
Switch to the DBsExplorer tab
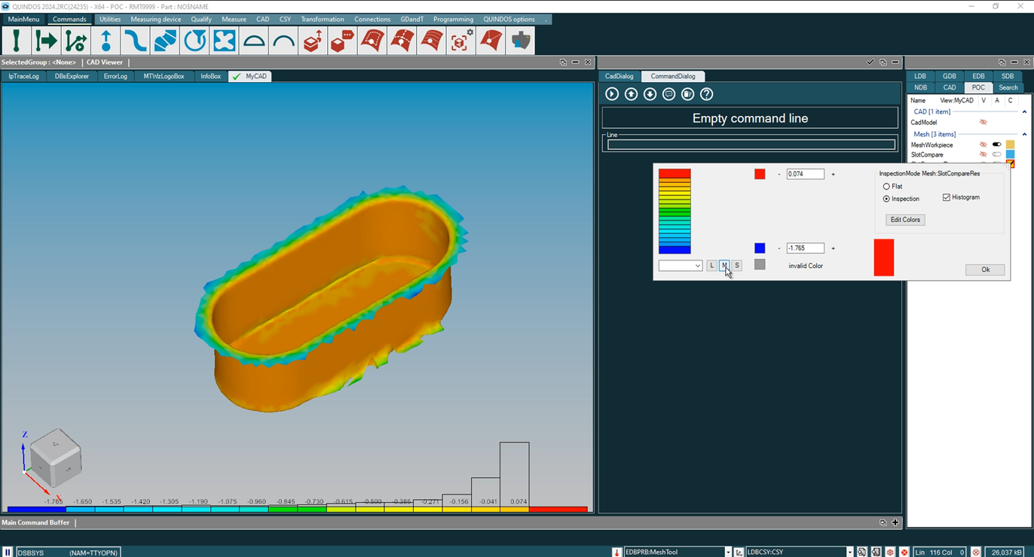pyautogui.click(x=72, y=76)
